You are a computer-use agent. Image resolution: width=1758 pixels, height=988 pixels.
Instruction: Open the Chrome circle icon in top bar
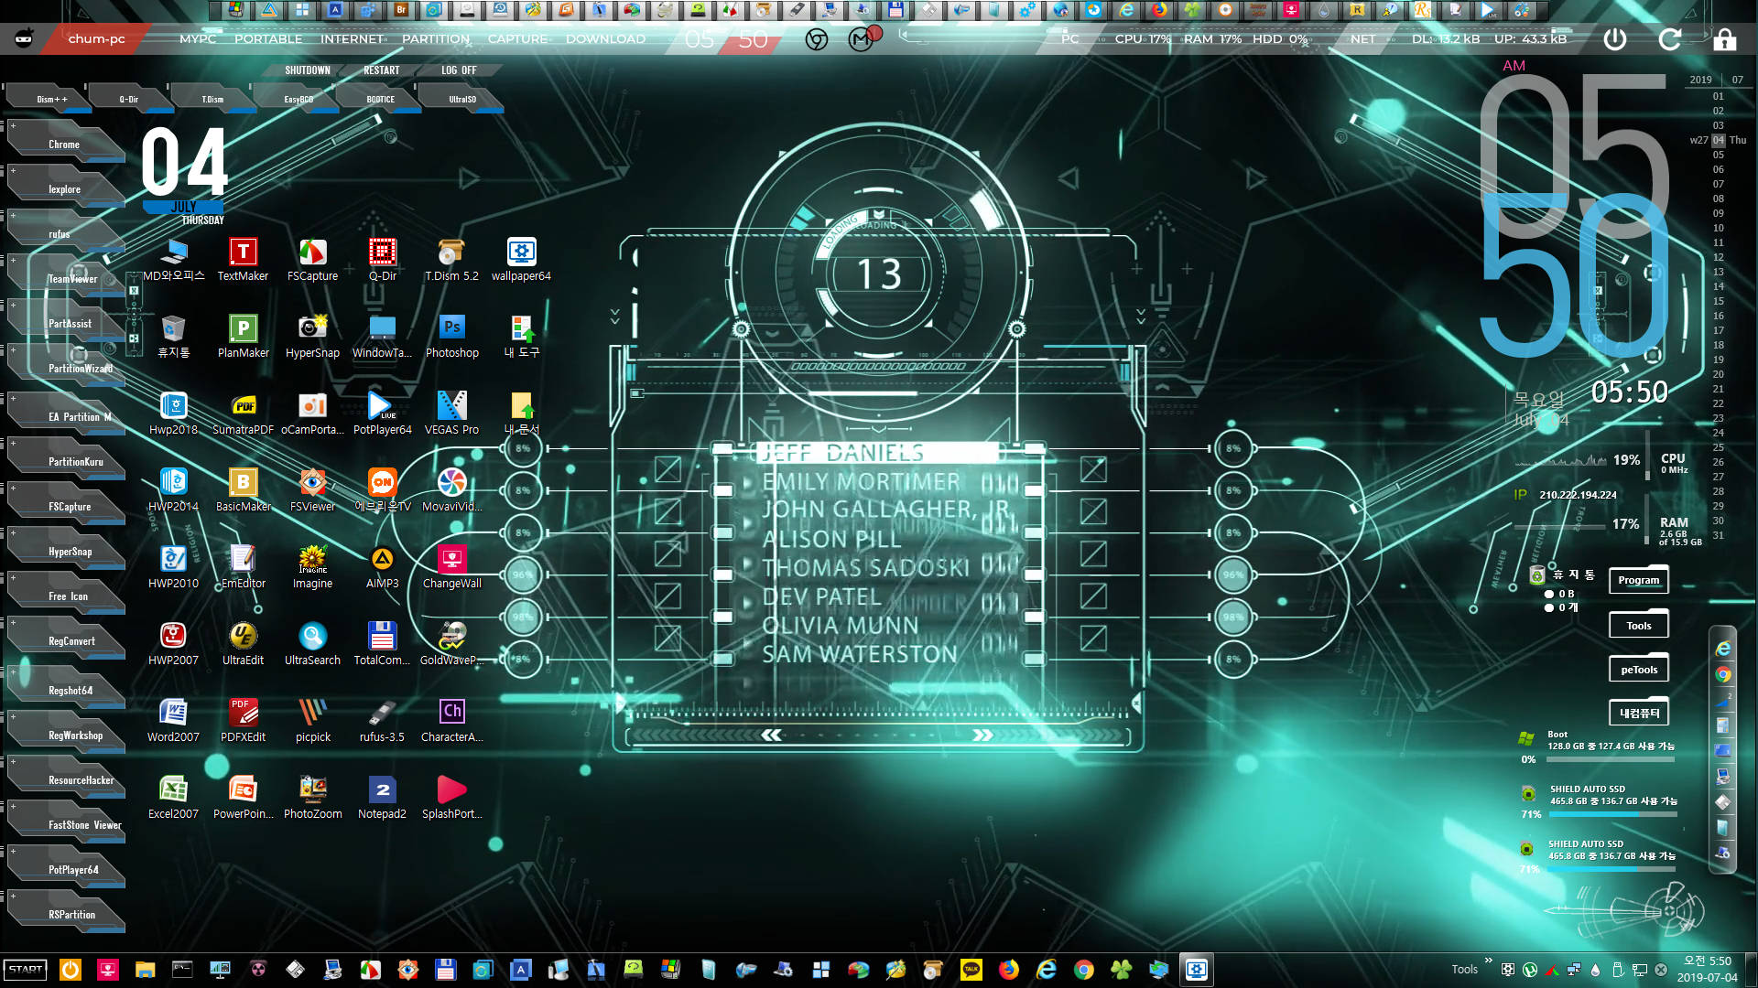click(817, 39)
